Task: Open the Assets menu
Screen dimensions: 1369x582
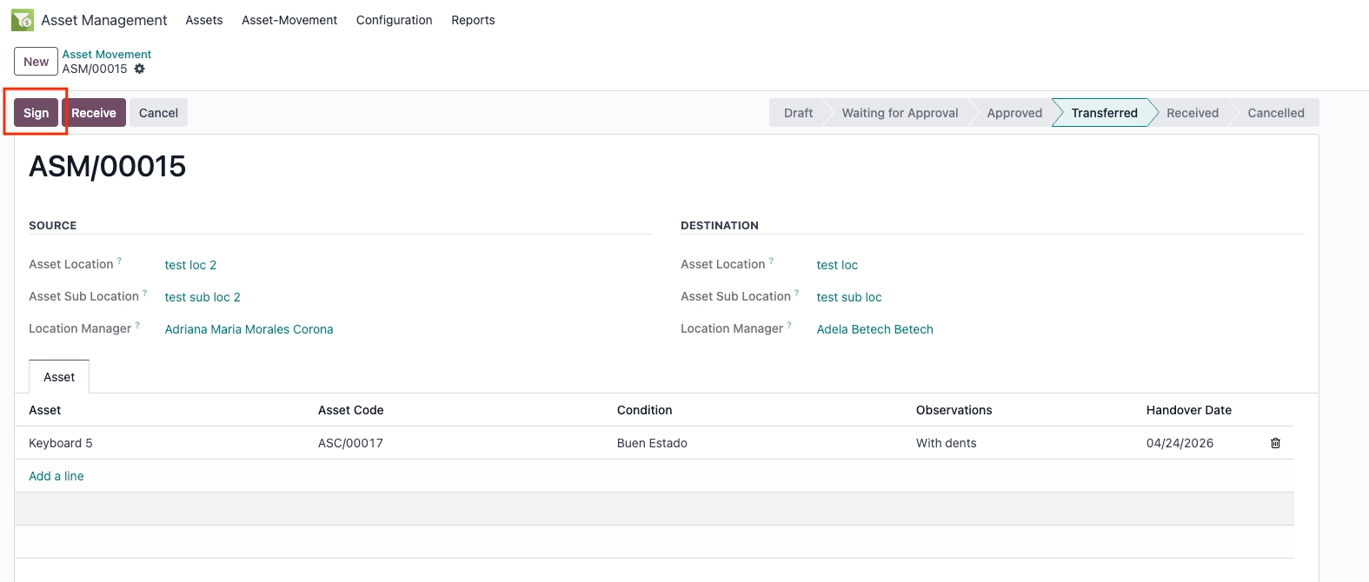Action: [x=204, y=20]
